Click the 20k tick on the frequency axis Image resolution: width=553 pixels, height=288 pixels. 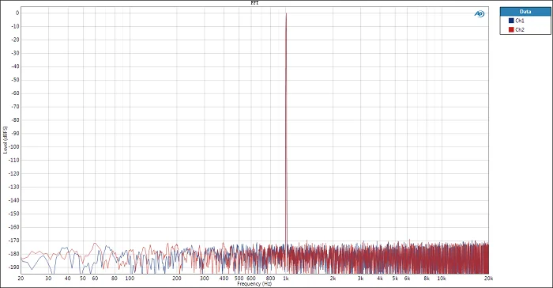coord(488,279)
